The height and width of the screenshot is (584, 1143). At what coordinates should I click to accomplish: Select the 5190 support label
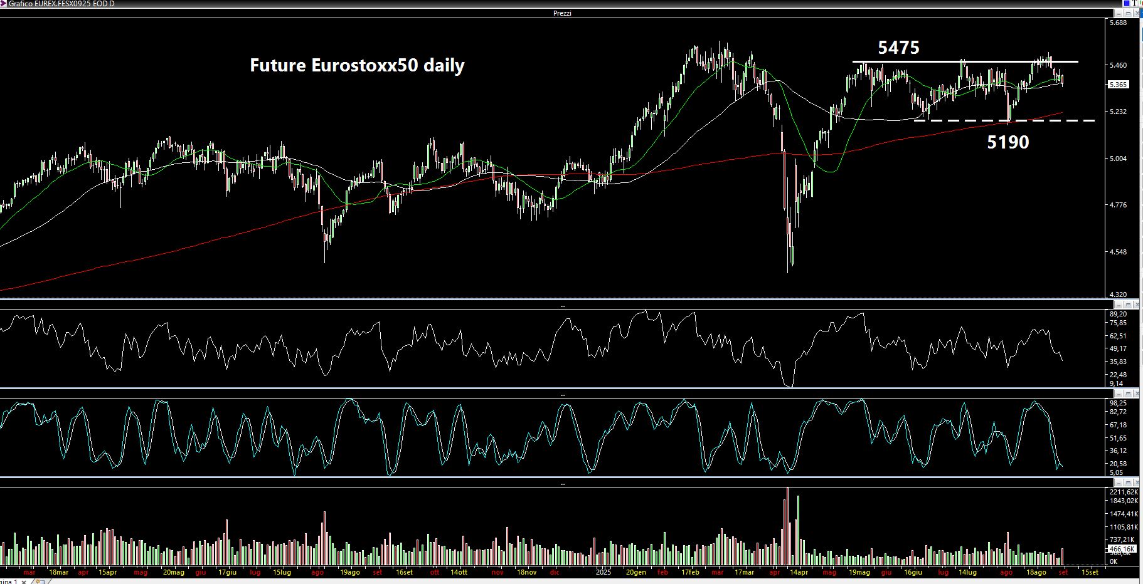[1008, 142]
